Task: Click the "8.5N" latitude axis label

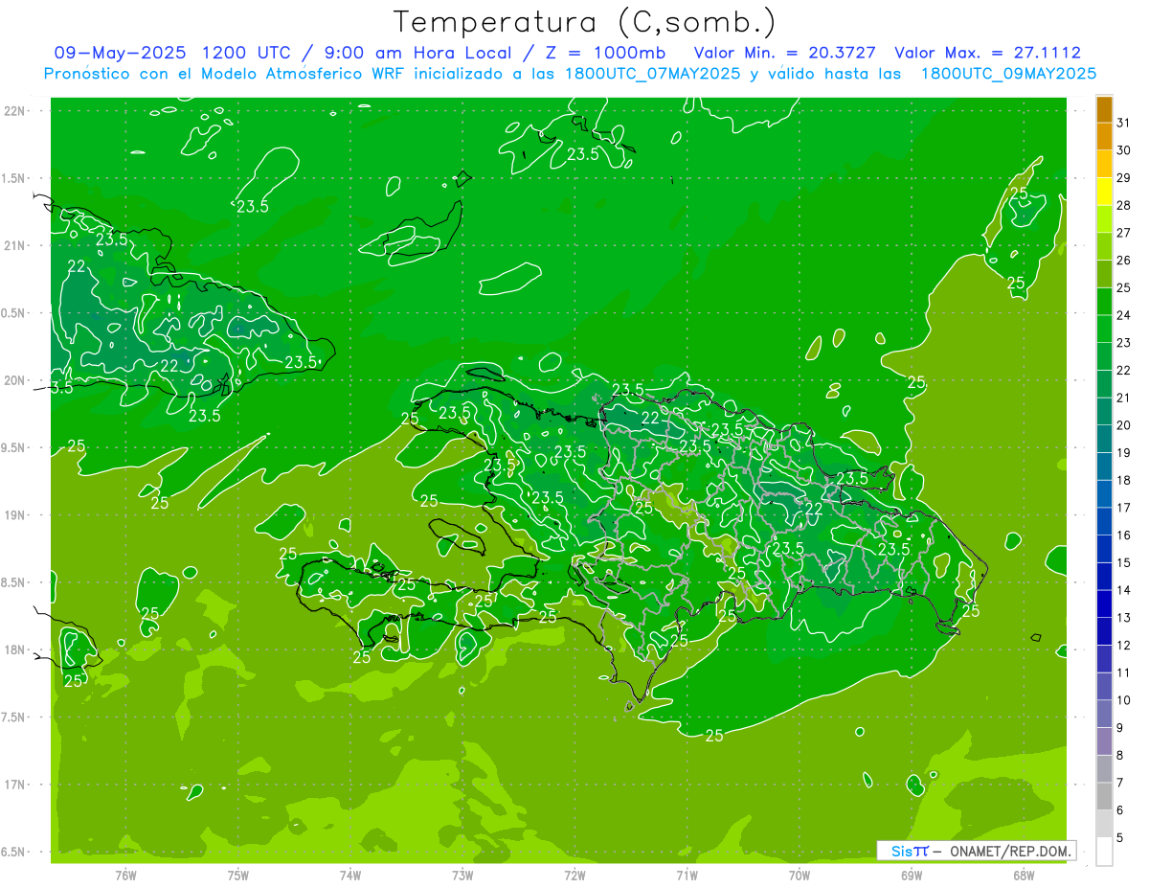Action: coord(13,583)
